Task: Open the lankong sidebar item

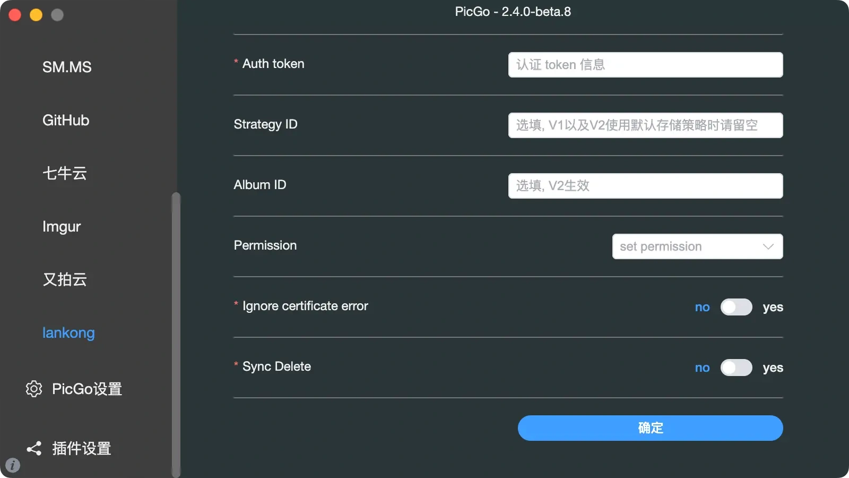Action: point(68,332)
